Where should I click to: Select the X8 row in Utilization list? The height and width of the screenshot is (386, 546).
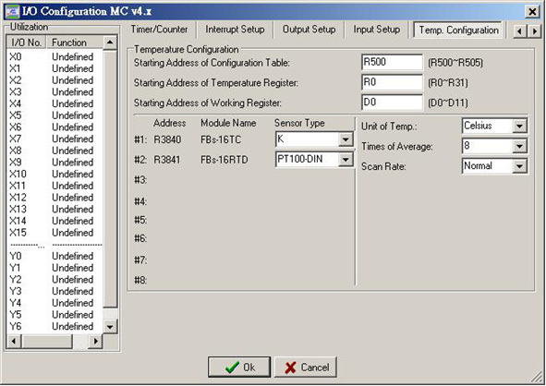click(55, 151)
